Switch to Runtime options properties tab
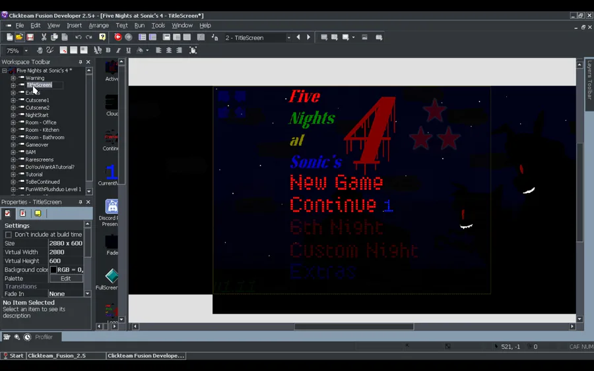Viewport: 594px width, 371px height. tap(22, 214)
